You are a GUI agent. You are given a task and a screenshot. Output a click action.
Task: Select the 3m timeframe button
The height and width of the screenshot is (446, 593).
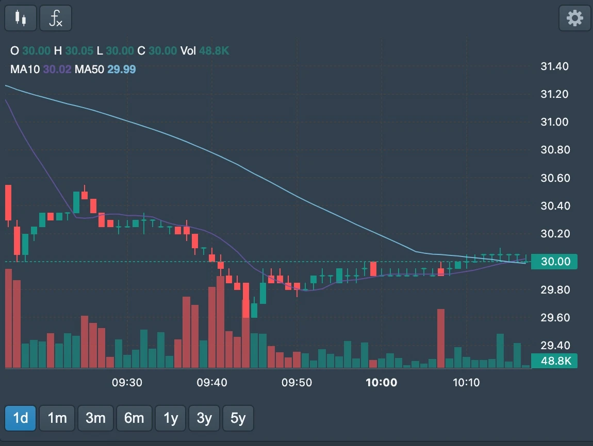click(95, 418)
